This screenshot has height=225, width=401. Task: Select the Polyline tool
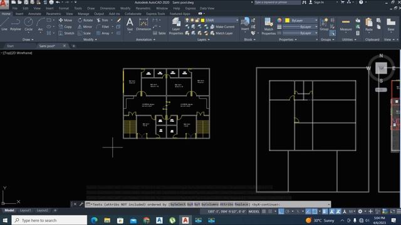point(15,24)
